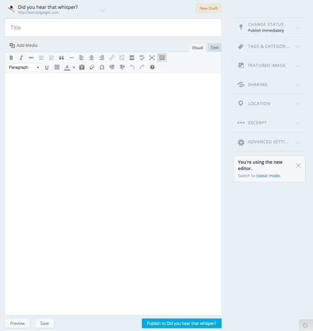Insert a bulleted list
Screen dimensions: 313x331
[x=41, y=57]
